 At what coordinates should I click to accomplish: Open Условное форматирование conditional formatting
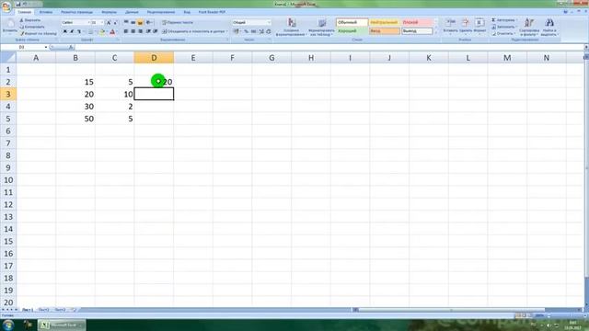point(291,27)
